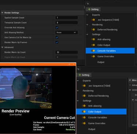Viewport: 137px width, 134px height.
Task: Toggle Game Overrides switch in upper panel
Action: click(x=93, y=56)
